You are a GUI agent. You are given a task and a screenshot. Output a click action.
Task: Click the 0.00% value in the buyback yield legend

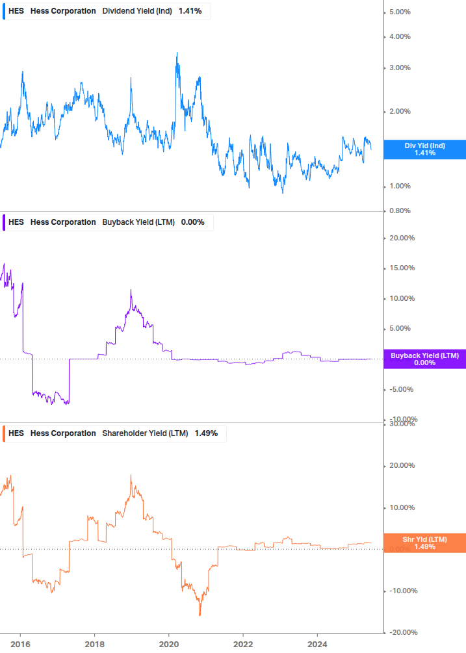pyautogui.click(x=193, y=222)
